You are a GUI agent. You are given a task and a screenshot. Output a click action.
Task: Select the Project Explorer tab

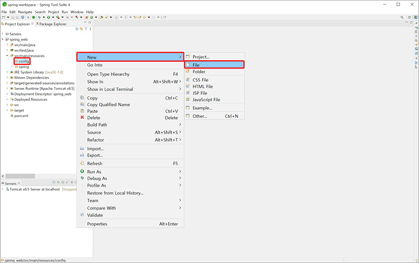(x=17, y=24)
